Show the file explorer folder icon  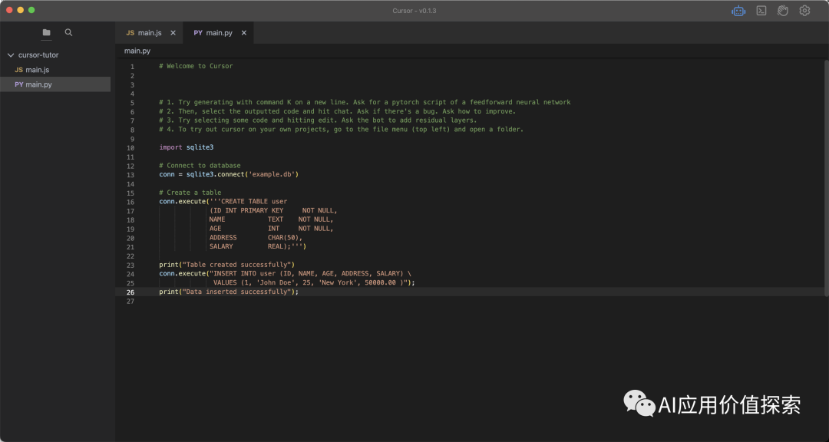coord(47,32)
